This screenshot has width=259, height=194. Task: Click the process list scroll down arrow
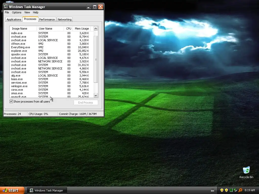[x=96, y=95]
